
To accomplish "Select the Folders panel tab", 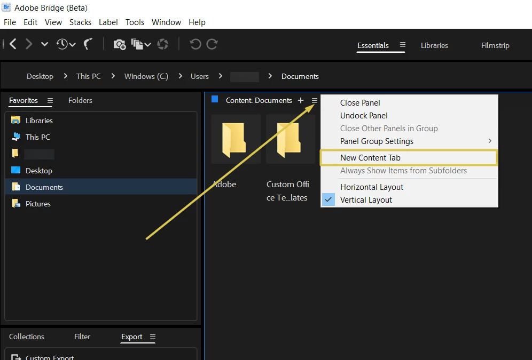I will [x=80, y=101].
